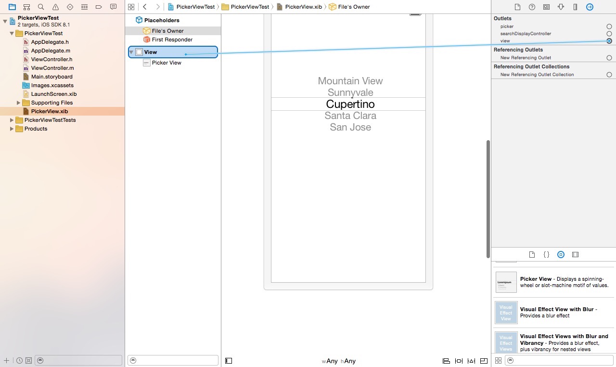Open the Project navigator folder icon
Viewport: 616px width, 367px height.
click(12, 7)
